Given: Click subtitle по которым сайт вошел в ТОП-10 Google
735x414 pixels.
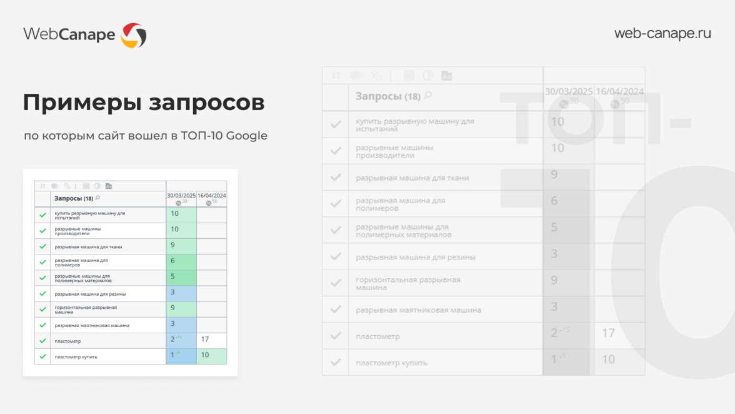Looking at the screenshot, I should pyautogui.click(x=146, y=136).
